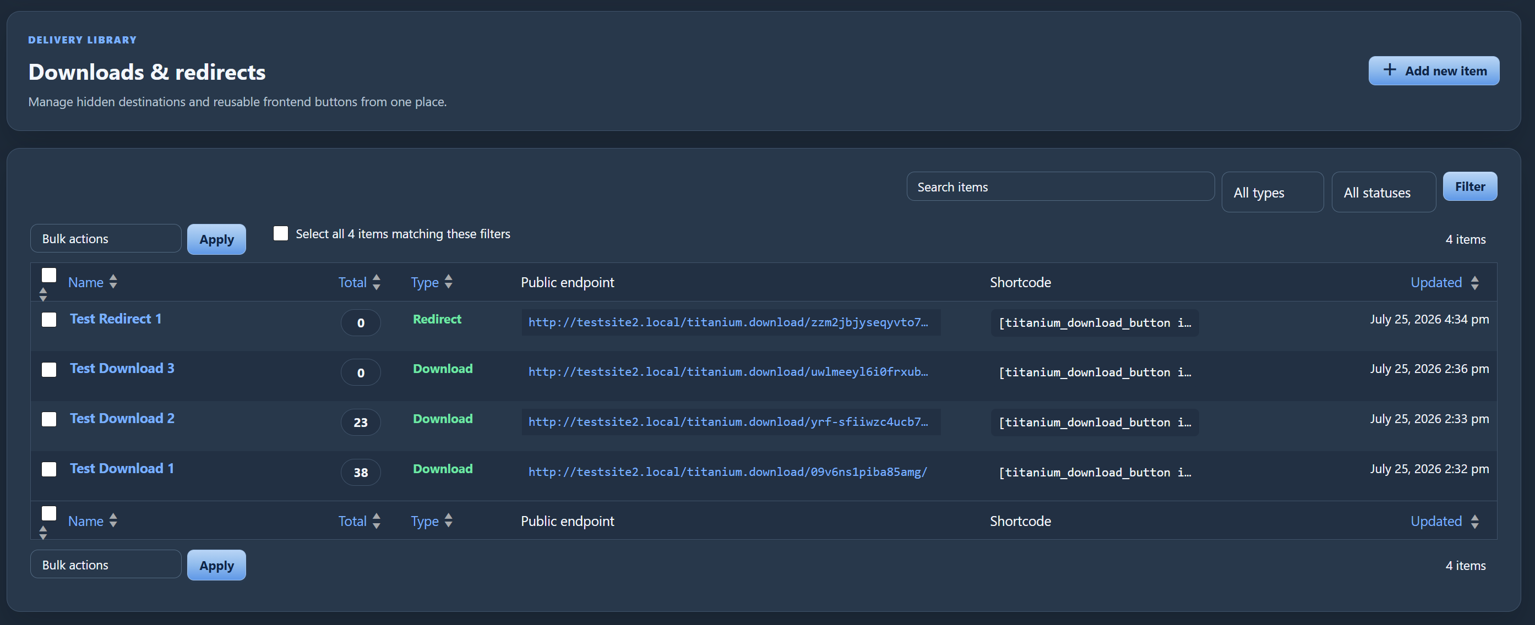Click footer Updated column sort arrows

(1474, 521)
